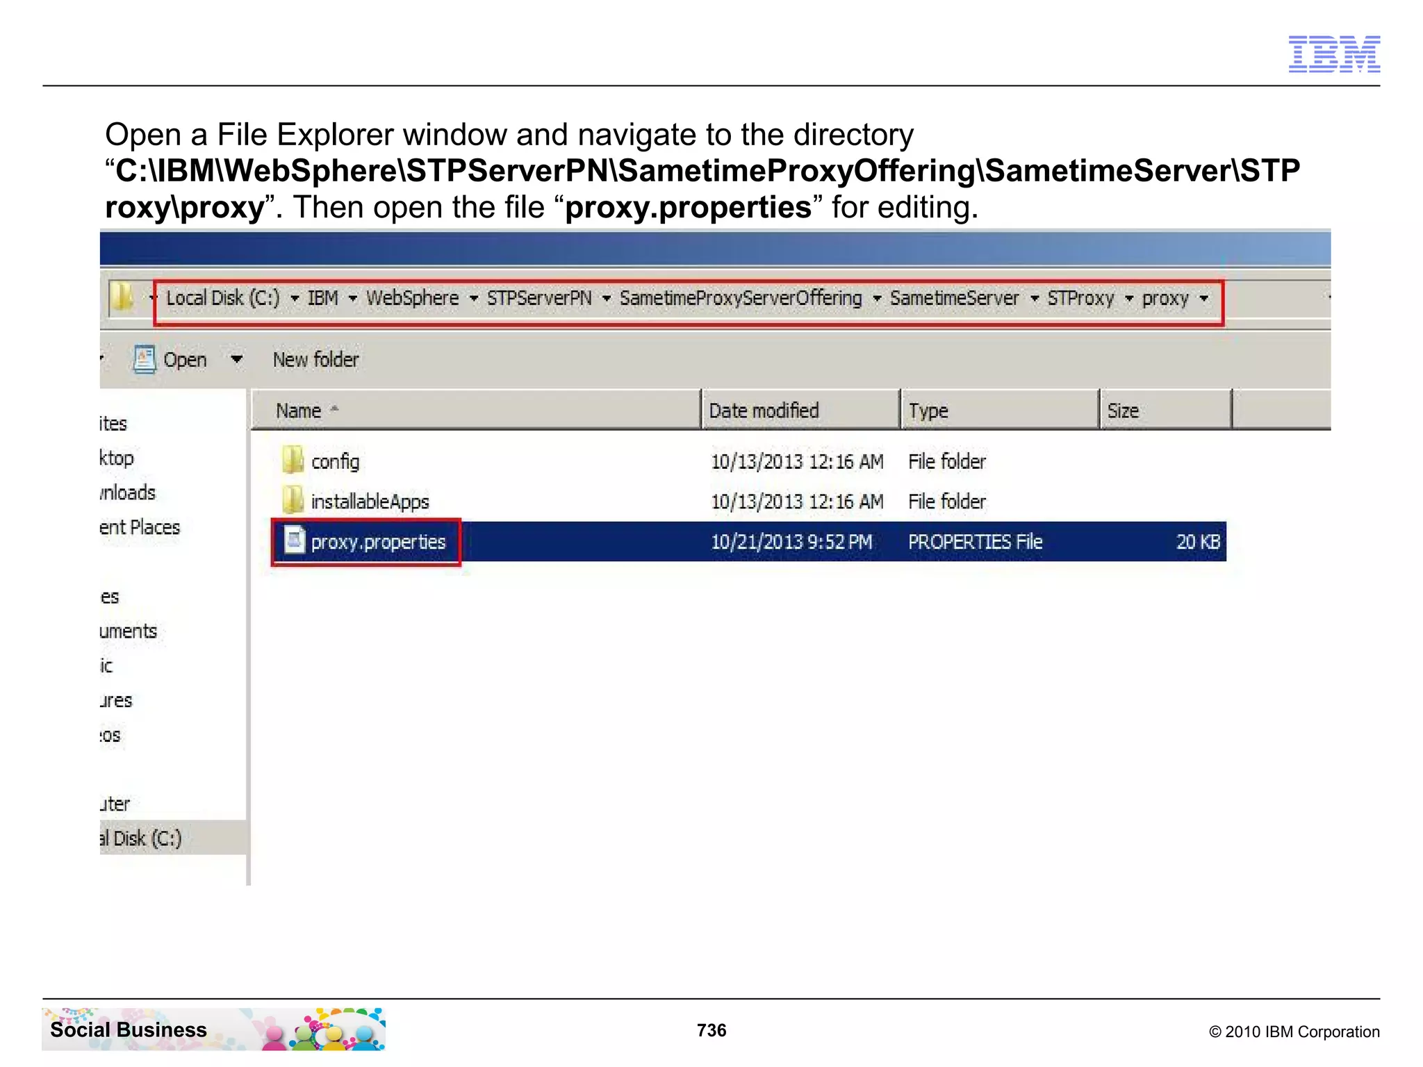Open Documents in navigation pane
1423x1067 pixels.
pos(129,631)
